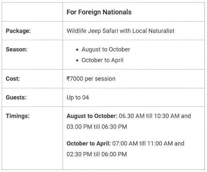Click bold "October to April:" in Timings row
The height and width of the screenshot is (172, 207).
point(88,143)
